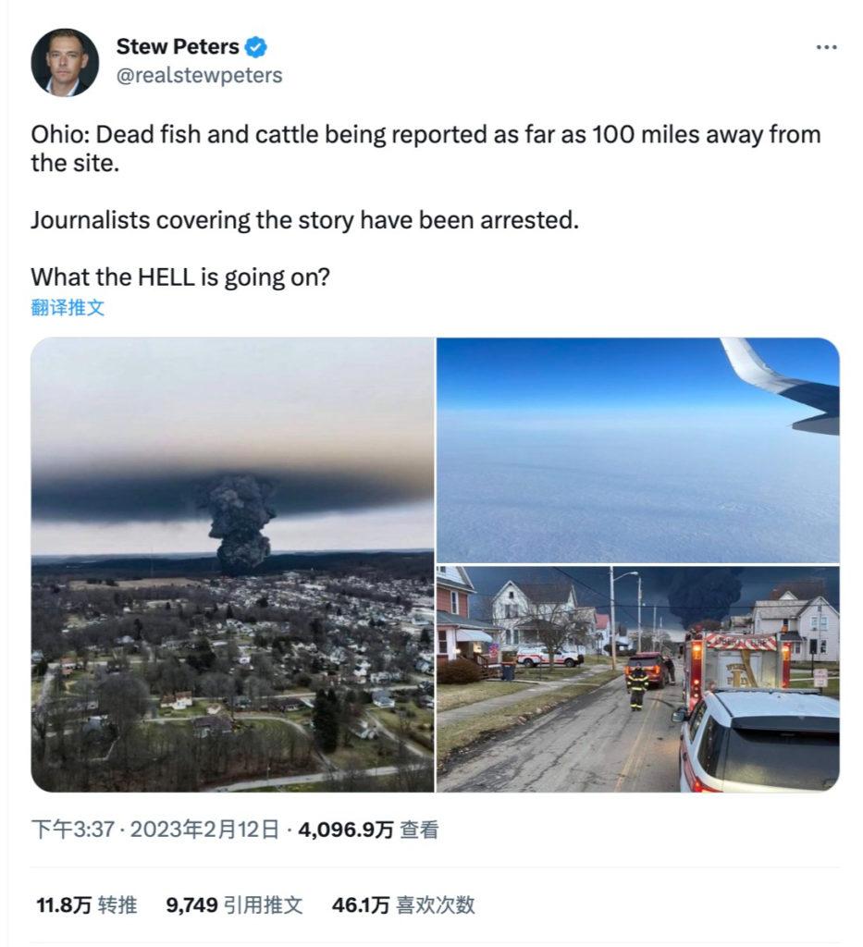Click the firefighter standing in the street photo

pos(636,686)
